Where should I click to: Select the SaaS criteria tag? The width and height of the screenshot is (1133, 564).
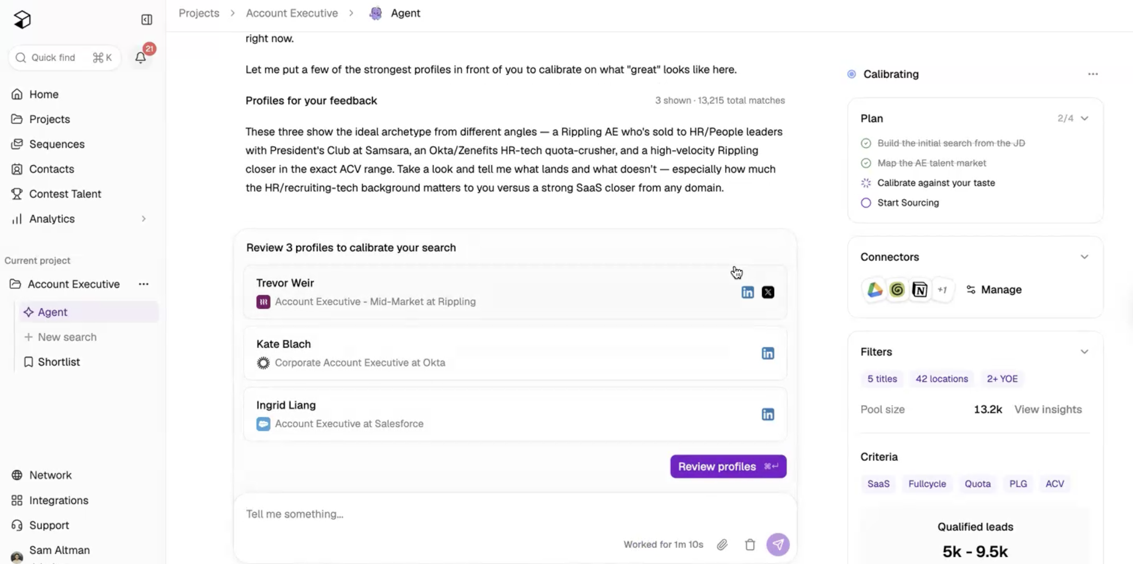coord(878,484)
